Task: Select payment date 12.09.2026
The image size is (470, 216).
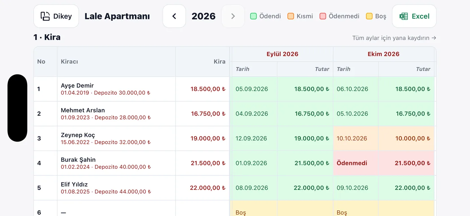Action: [x=251, y=139]
